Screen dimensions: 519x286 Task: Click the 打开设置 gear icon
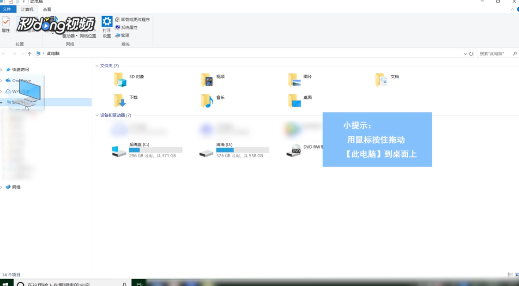107,22
